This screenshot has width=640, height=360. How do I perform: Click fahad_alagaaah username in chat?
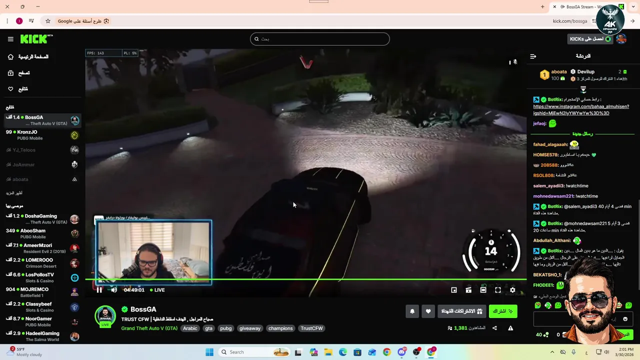[550, 144]
